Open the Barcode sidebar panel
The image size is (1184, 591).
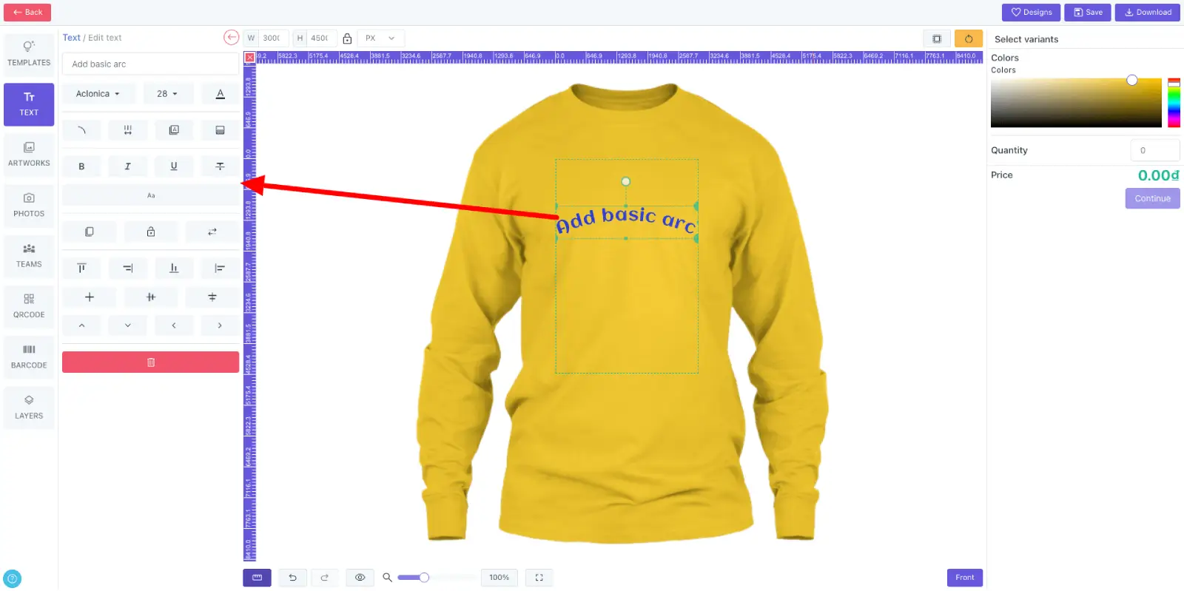click(x=29, y=357)
